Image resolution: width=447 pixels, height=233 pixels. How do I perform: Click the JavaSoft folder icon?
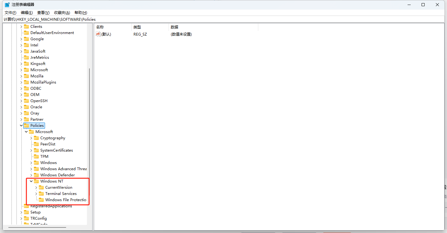tap(26, 51)
